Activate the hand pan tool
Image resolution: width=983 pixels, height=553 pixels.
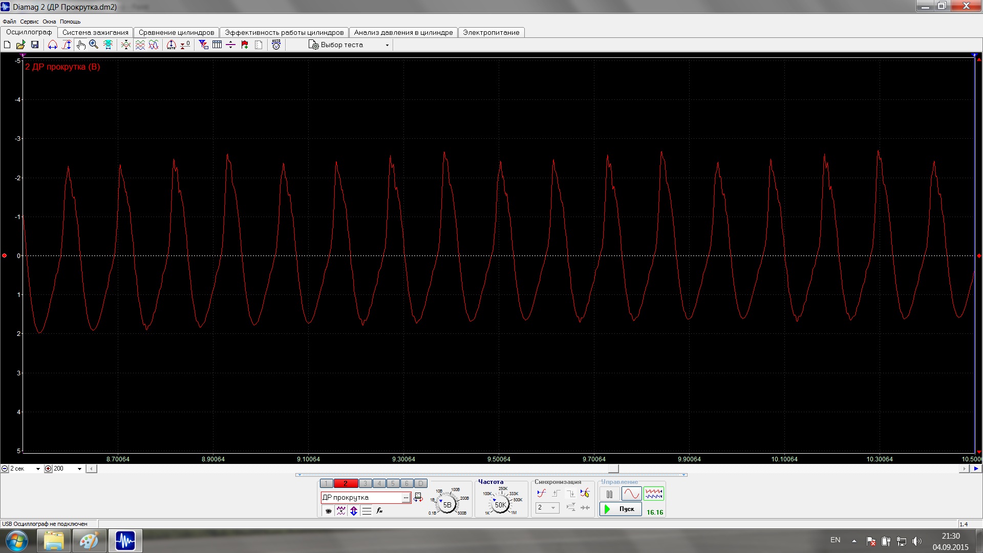(x=80, y=45)
